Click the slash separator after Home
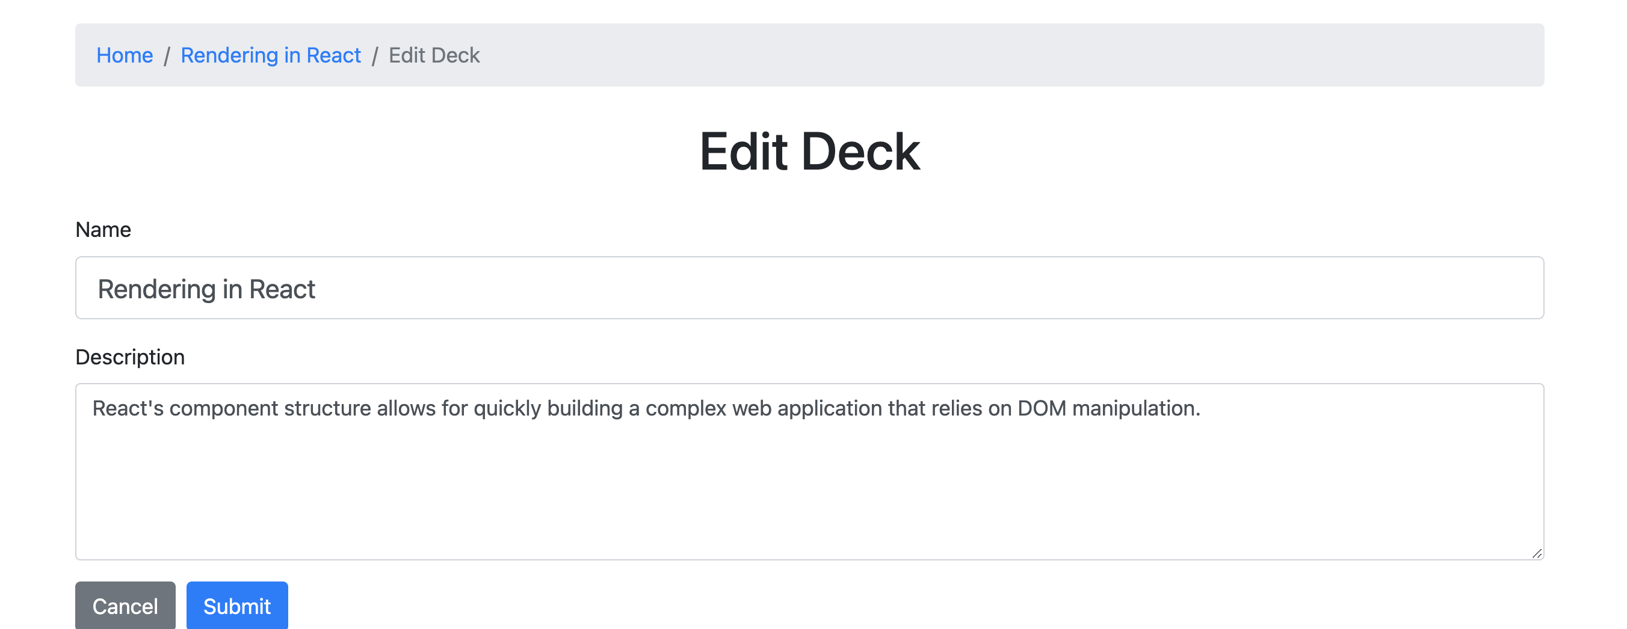1627x629 pixels. pos(167,55)
